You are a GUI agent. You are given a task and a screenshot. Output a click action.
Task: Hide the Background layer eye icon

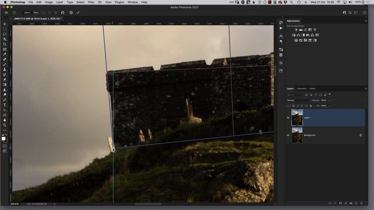[x=288, y=135]
